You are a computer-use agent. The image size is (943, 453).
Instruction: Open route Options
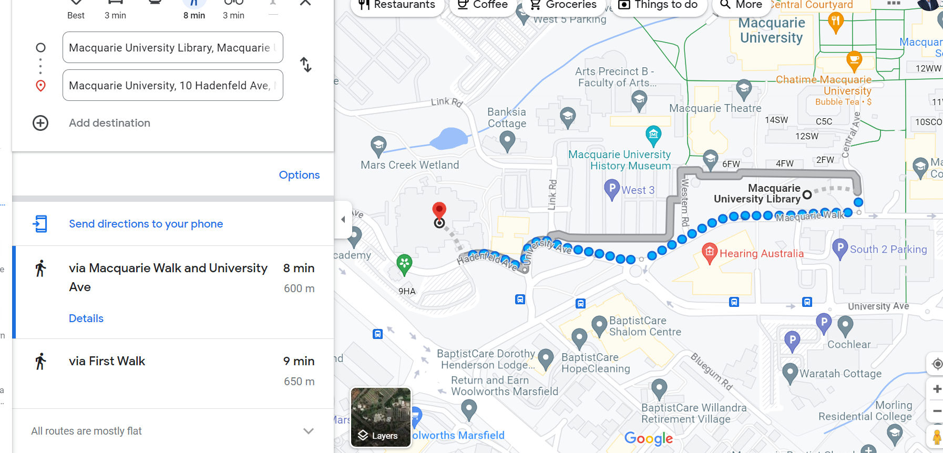pos(299,175)
